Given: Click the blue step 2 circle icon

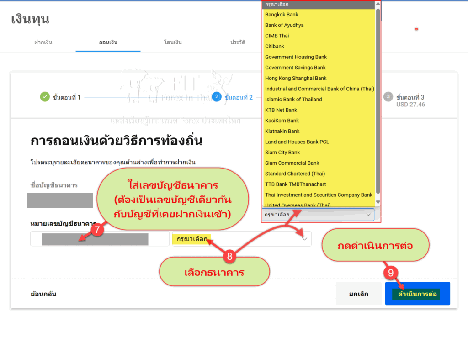Looking at the screenshot, I should pyautogui.click(x=217, y=97).
